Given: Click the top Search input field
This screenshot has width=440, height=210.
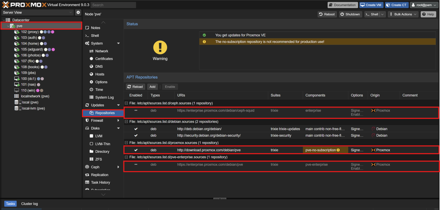Looking at the screenshot, I should (x=113, y=5).
